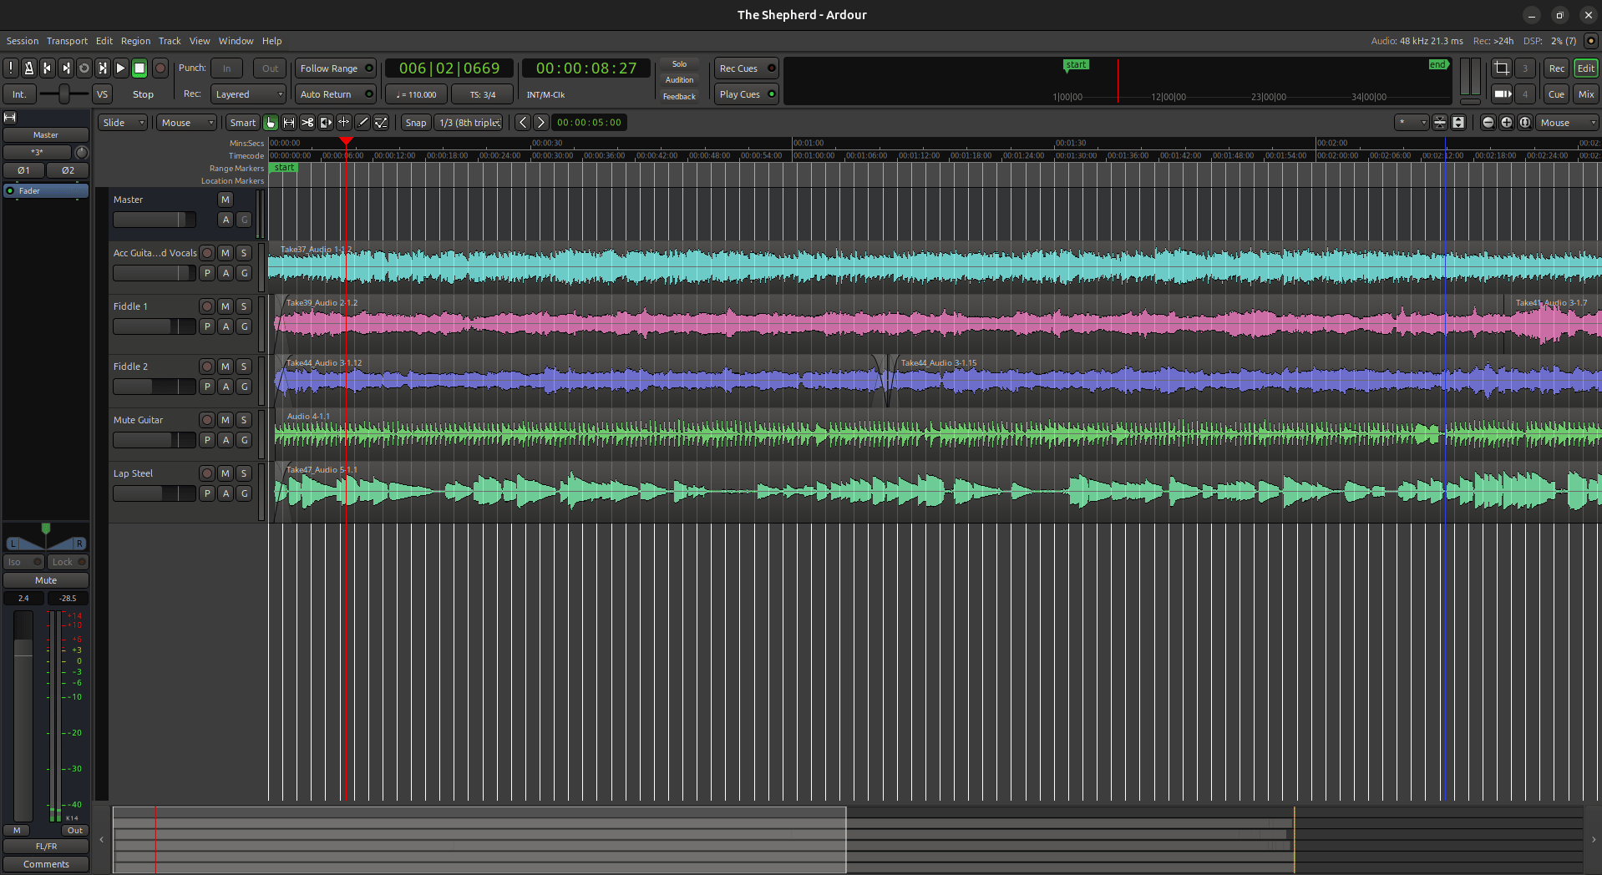Open the Layered record mode dropdown
This screenshot has height=875, width=1602.
tap(248, 94)
